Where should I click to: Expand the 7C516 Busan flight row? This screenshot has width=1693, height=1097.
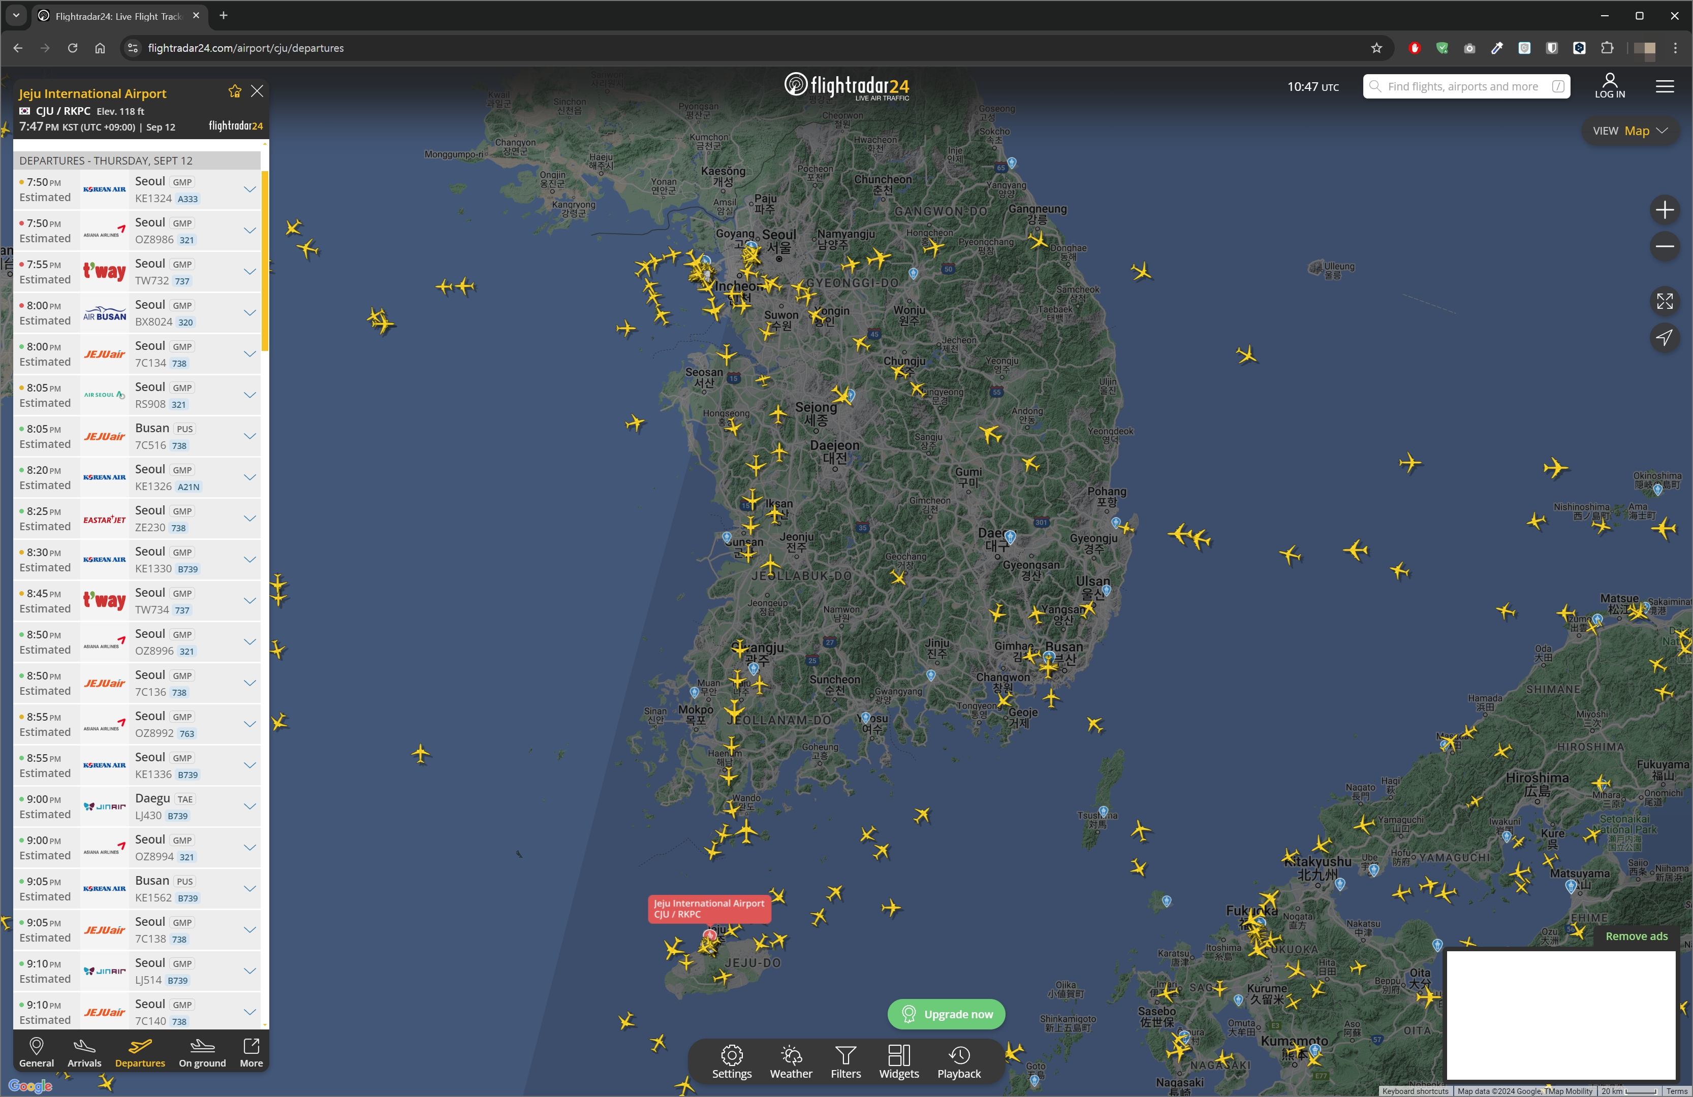249,437
